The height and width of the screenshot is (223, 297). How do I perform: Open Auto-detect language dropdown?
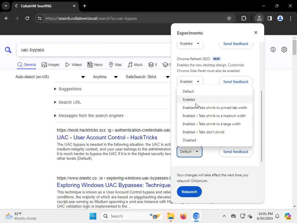pos(50,77)
